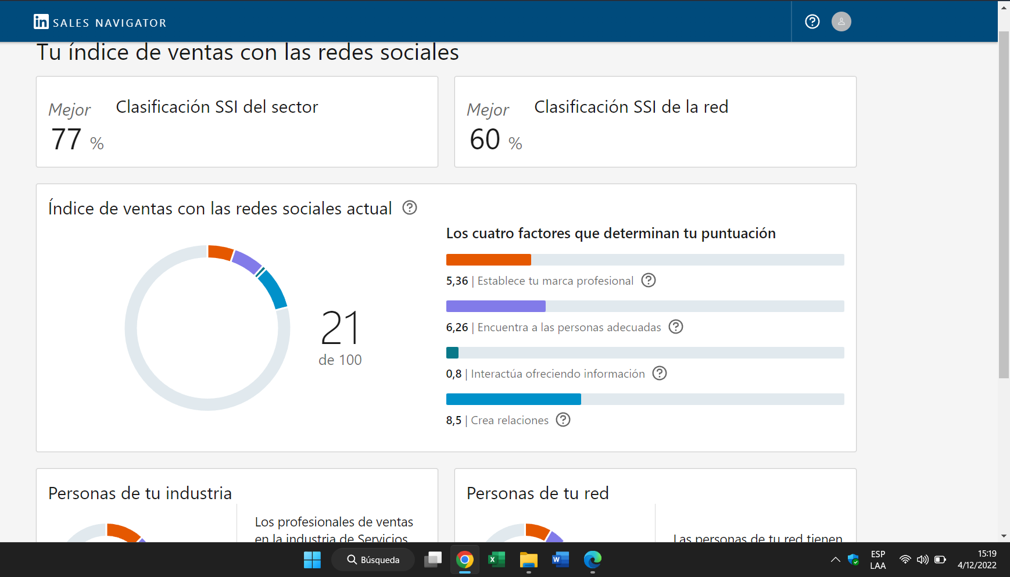Click the blue Crea relaciones progress bar
The height and width of the screenshot is (577, 1010).
(514, 399)
